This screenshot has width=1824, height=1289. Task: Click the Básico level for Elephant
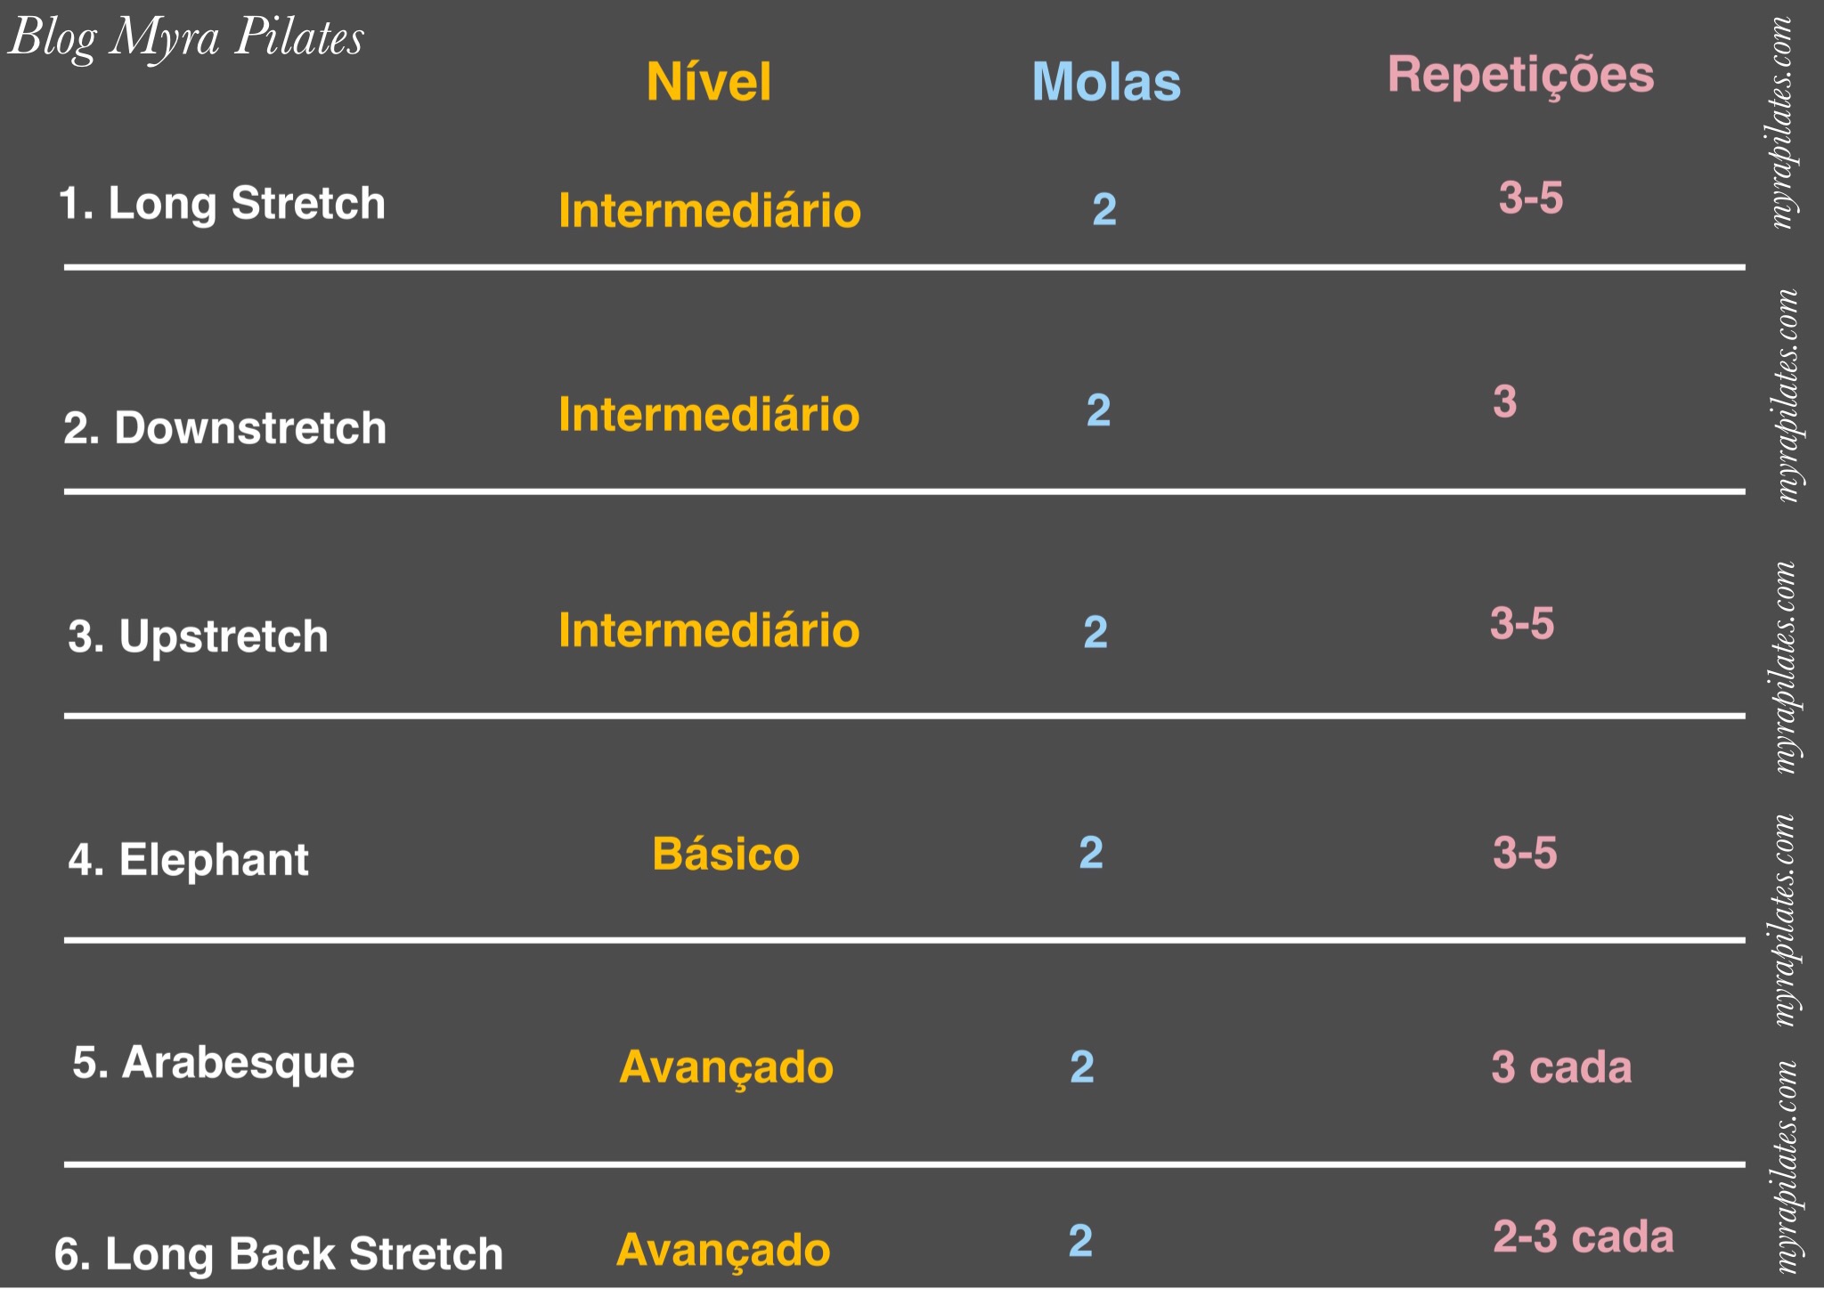tap(726, 855)
